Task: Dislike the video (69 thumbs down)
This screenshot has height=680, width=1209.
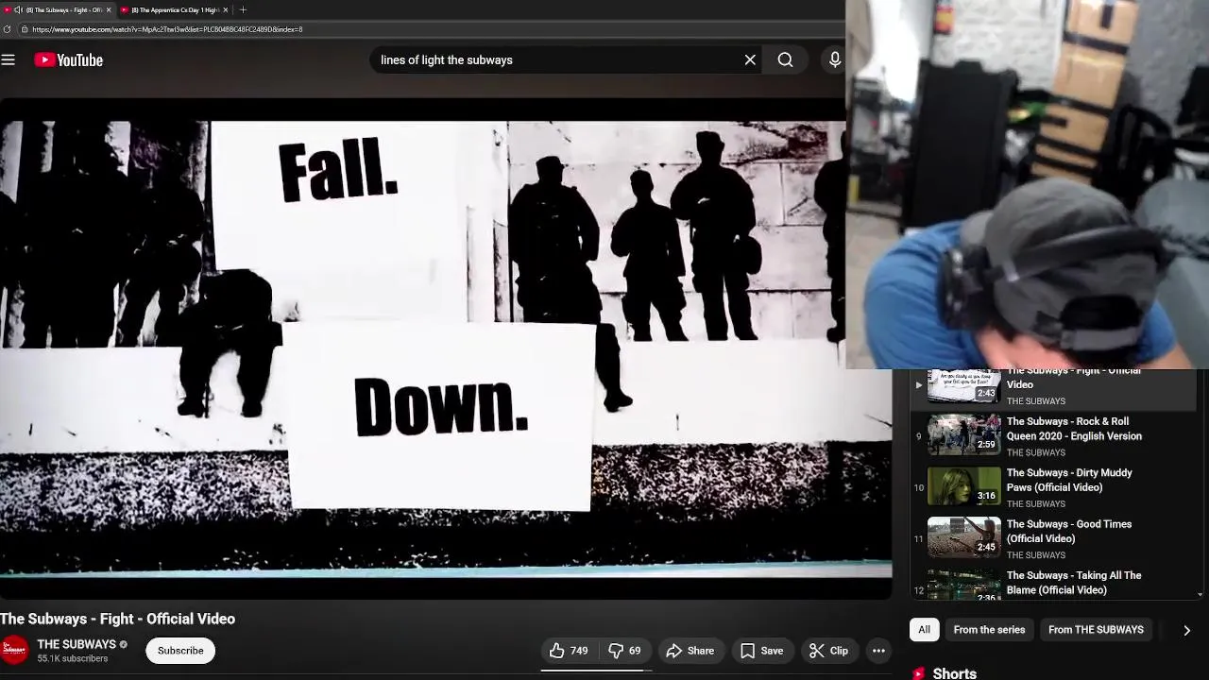Action: pos(625,651)
